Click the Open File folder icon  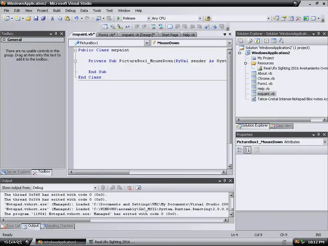tap(29, 18)
